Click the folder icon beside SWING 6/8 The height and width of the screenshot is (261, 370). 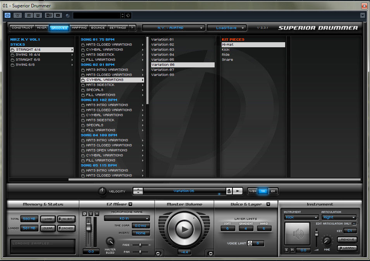tap(12, 65)
